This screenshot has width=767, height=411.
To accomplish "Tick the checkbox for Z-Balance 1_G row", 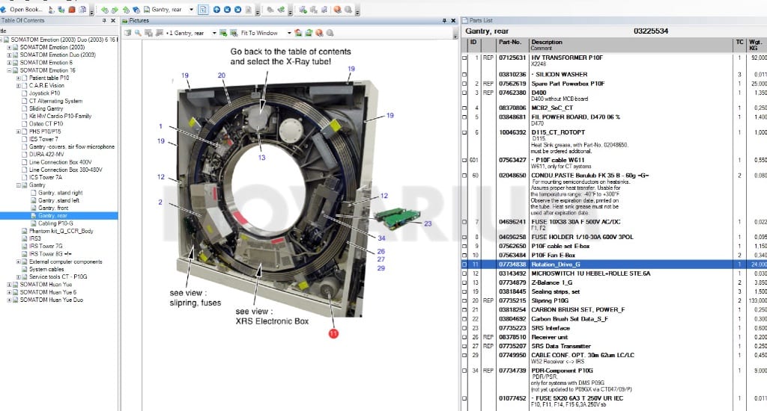I will [464, 282].
